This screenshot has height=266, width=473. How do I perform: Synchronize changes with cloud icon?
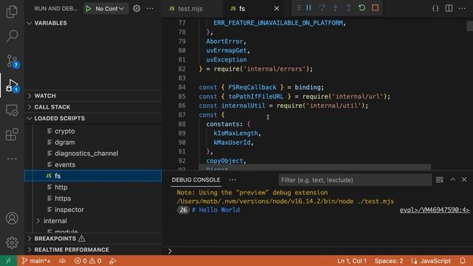(x=62, y=261)
